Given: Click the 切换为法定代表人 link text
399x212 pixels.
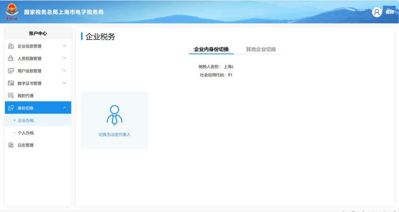Looking at the screenshot, I should coord(115,135).
